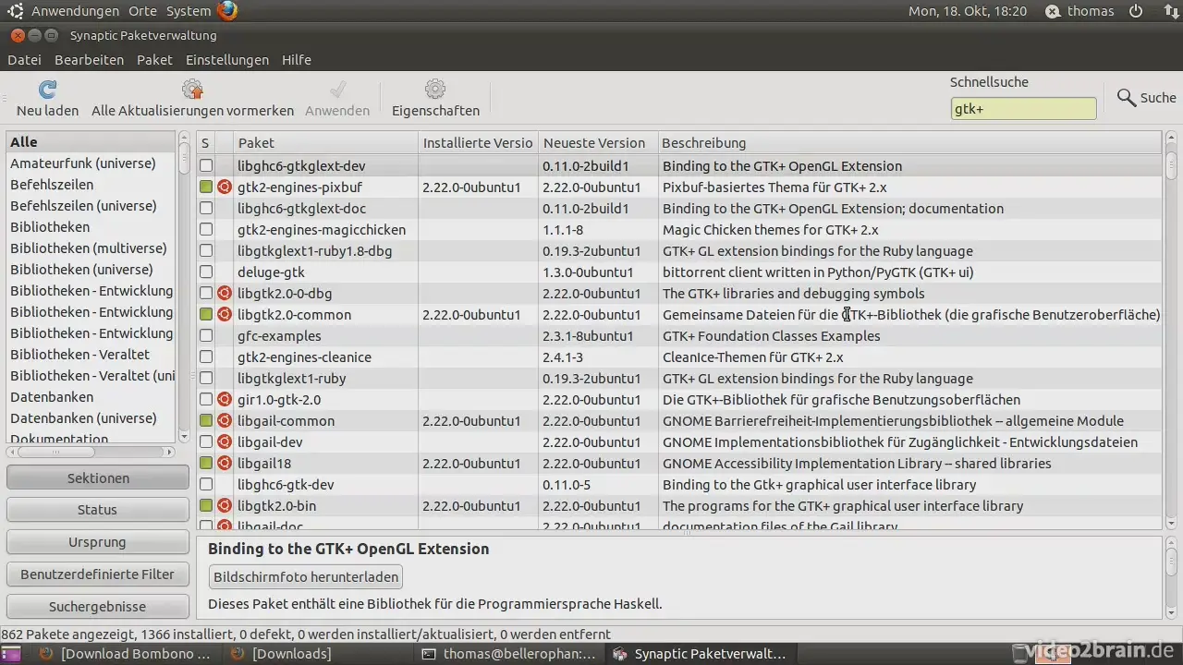The image size is (1183, 665).
Task: Click description 'Magic Chicken themes for GTK+ 2.x'
Action: (x=770, y=230)
